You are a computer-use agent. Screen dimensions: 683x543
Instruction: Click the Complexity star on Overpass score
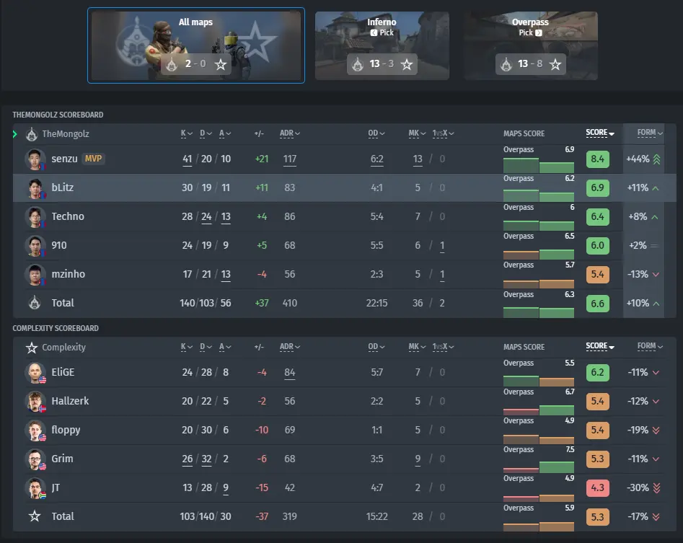tap(555, 64)
